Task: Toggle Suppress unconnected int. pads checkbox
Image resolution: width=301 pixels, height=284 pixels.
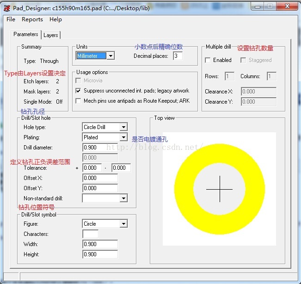Action: tap(79, 91)
